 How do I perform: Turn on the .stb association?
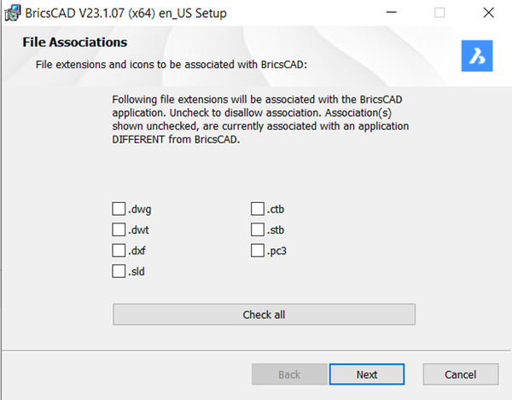[258, 229]
